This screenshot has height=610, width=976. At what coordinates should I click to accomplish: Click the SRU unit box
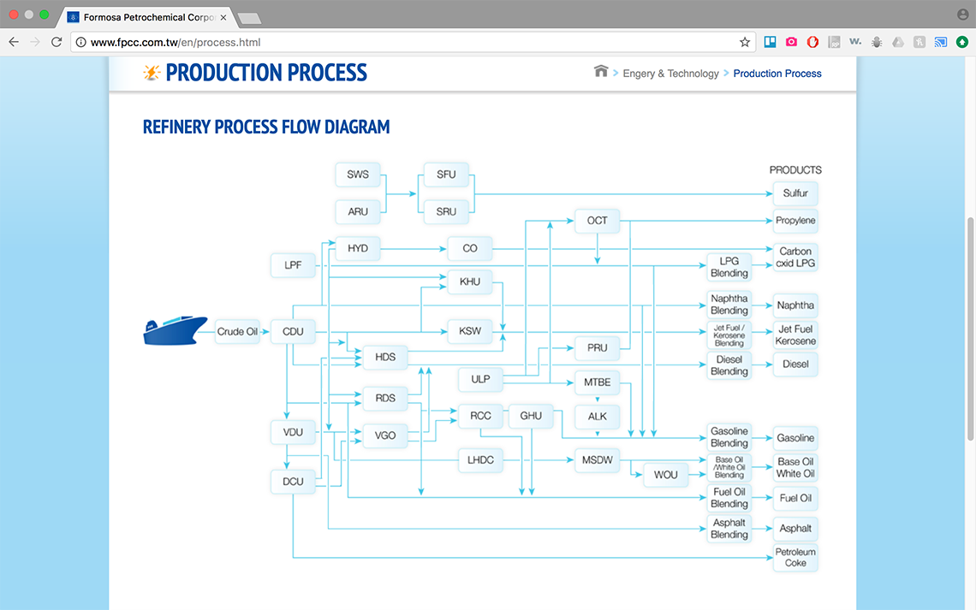pos(446,211)
